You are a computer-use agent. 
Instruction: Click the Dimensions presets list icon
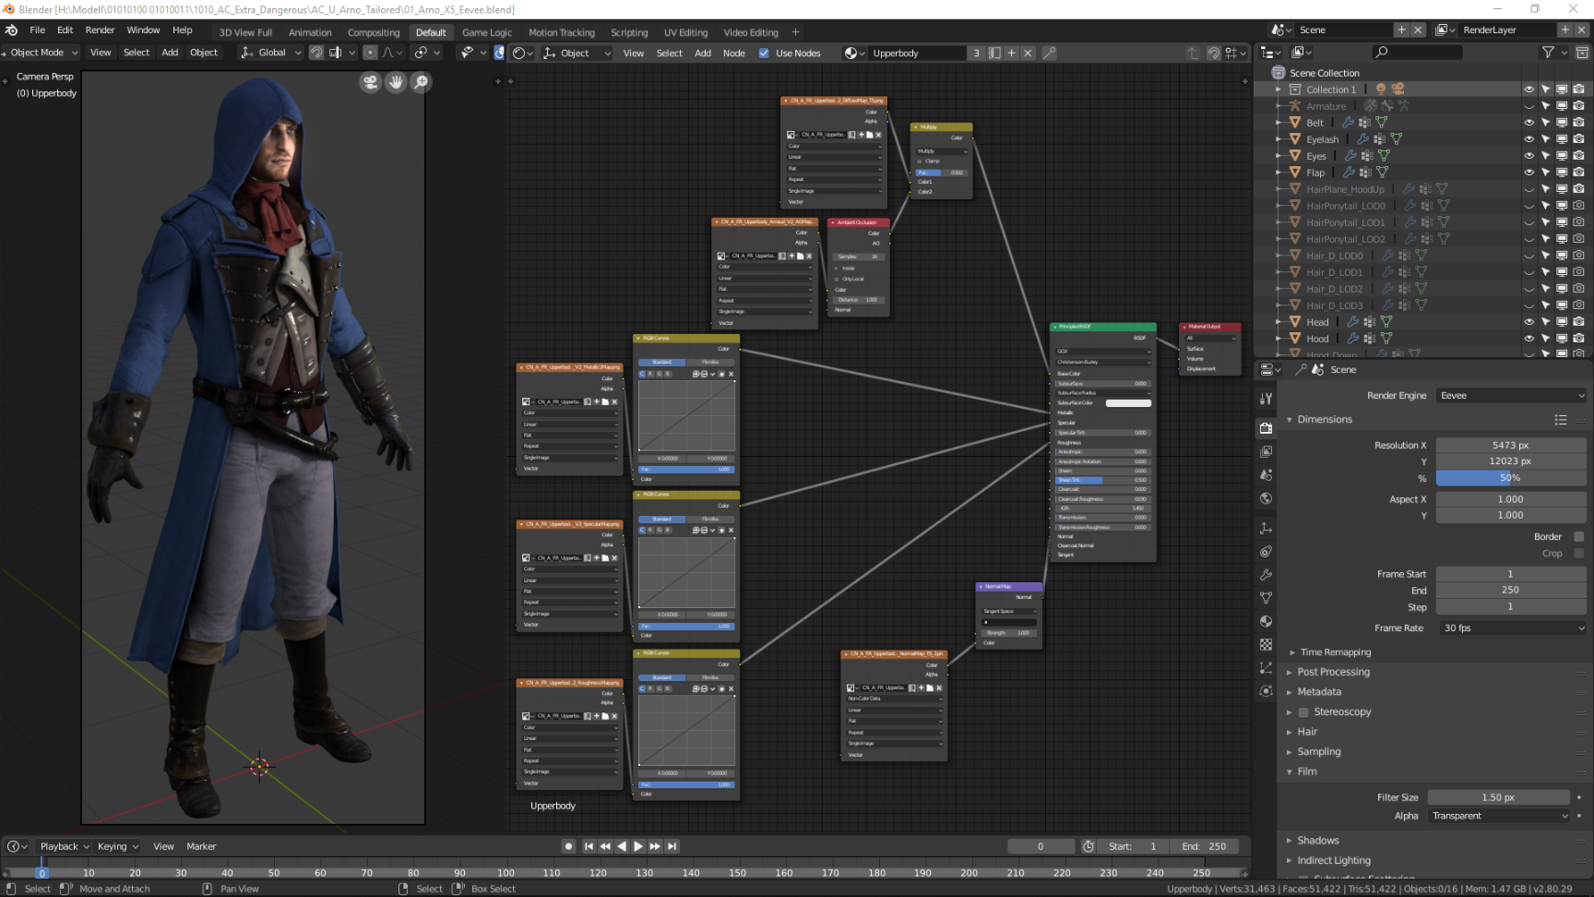pos(1560,420)
